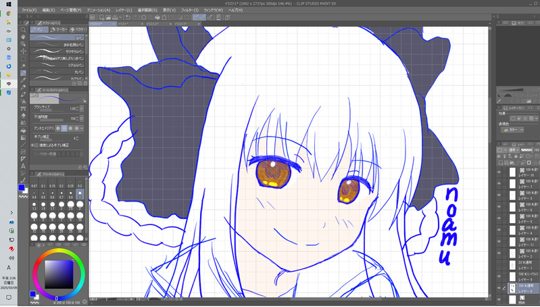This screenshot has height=307, width=540.
Task: Click the Undo arrow in toolbar
Action: [x=128, y=17]
